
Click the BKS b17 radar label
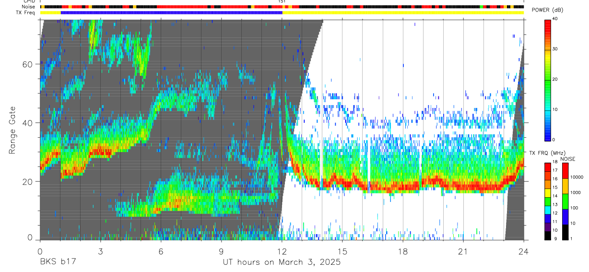[58, 262]
